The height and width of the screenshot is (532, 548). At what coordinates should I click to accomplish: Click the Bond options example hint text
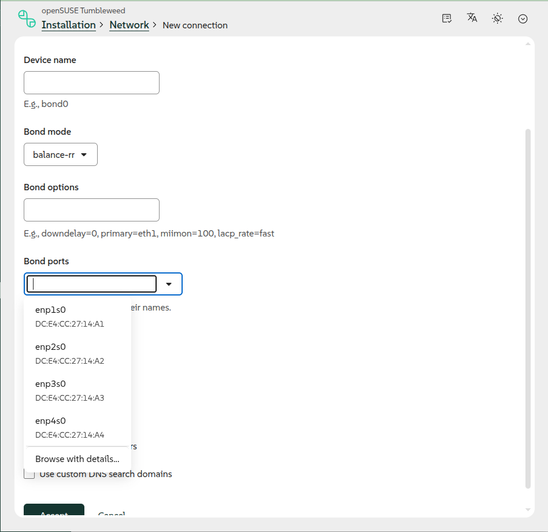[149, 234]
